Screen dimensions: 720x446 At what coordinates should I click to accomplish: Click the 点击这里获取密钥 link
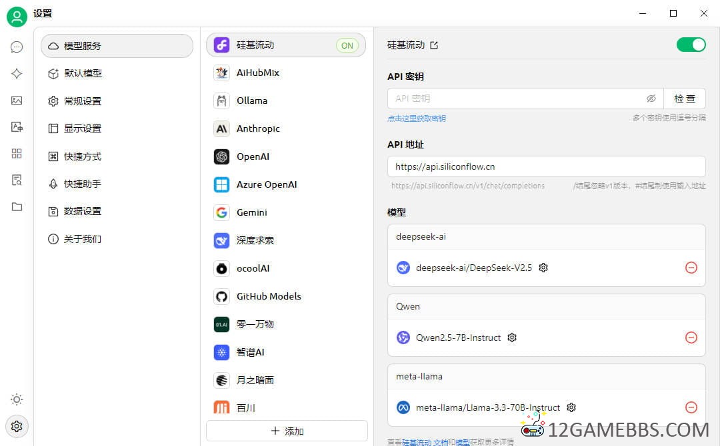(417, 118)
